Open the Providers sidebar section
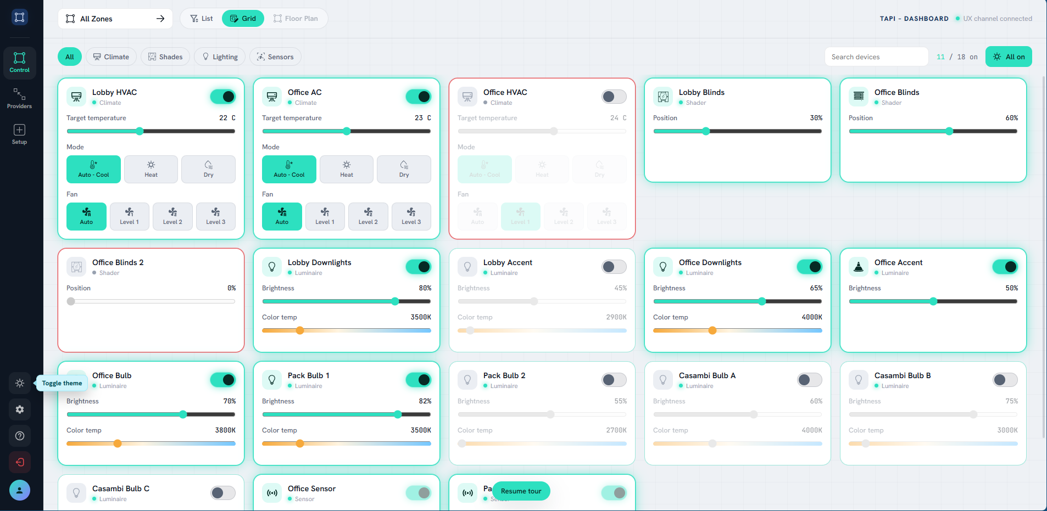1047x511 pixels. pyautogui.click(x=19, y=98)
